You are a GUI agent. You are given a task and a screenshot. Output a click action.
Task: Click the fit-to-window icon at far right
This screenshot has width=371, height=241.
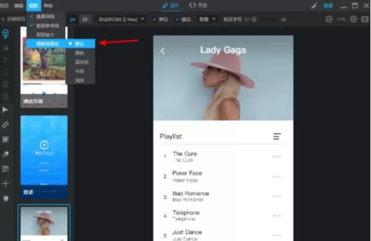click(x=365, y=19)
